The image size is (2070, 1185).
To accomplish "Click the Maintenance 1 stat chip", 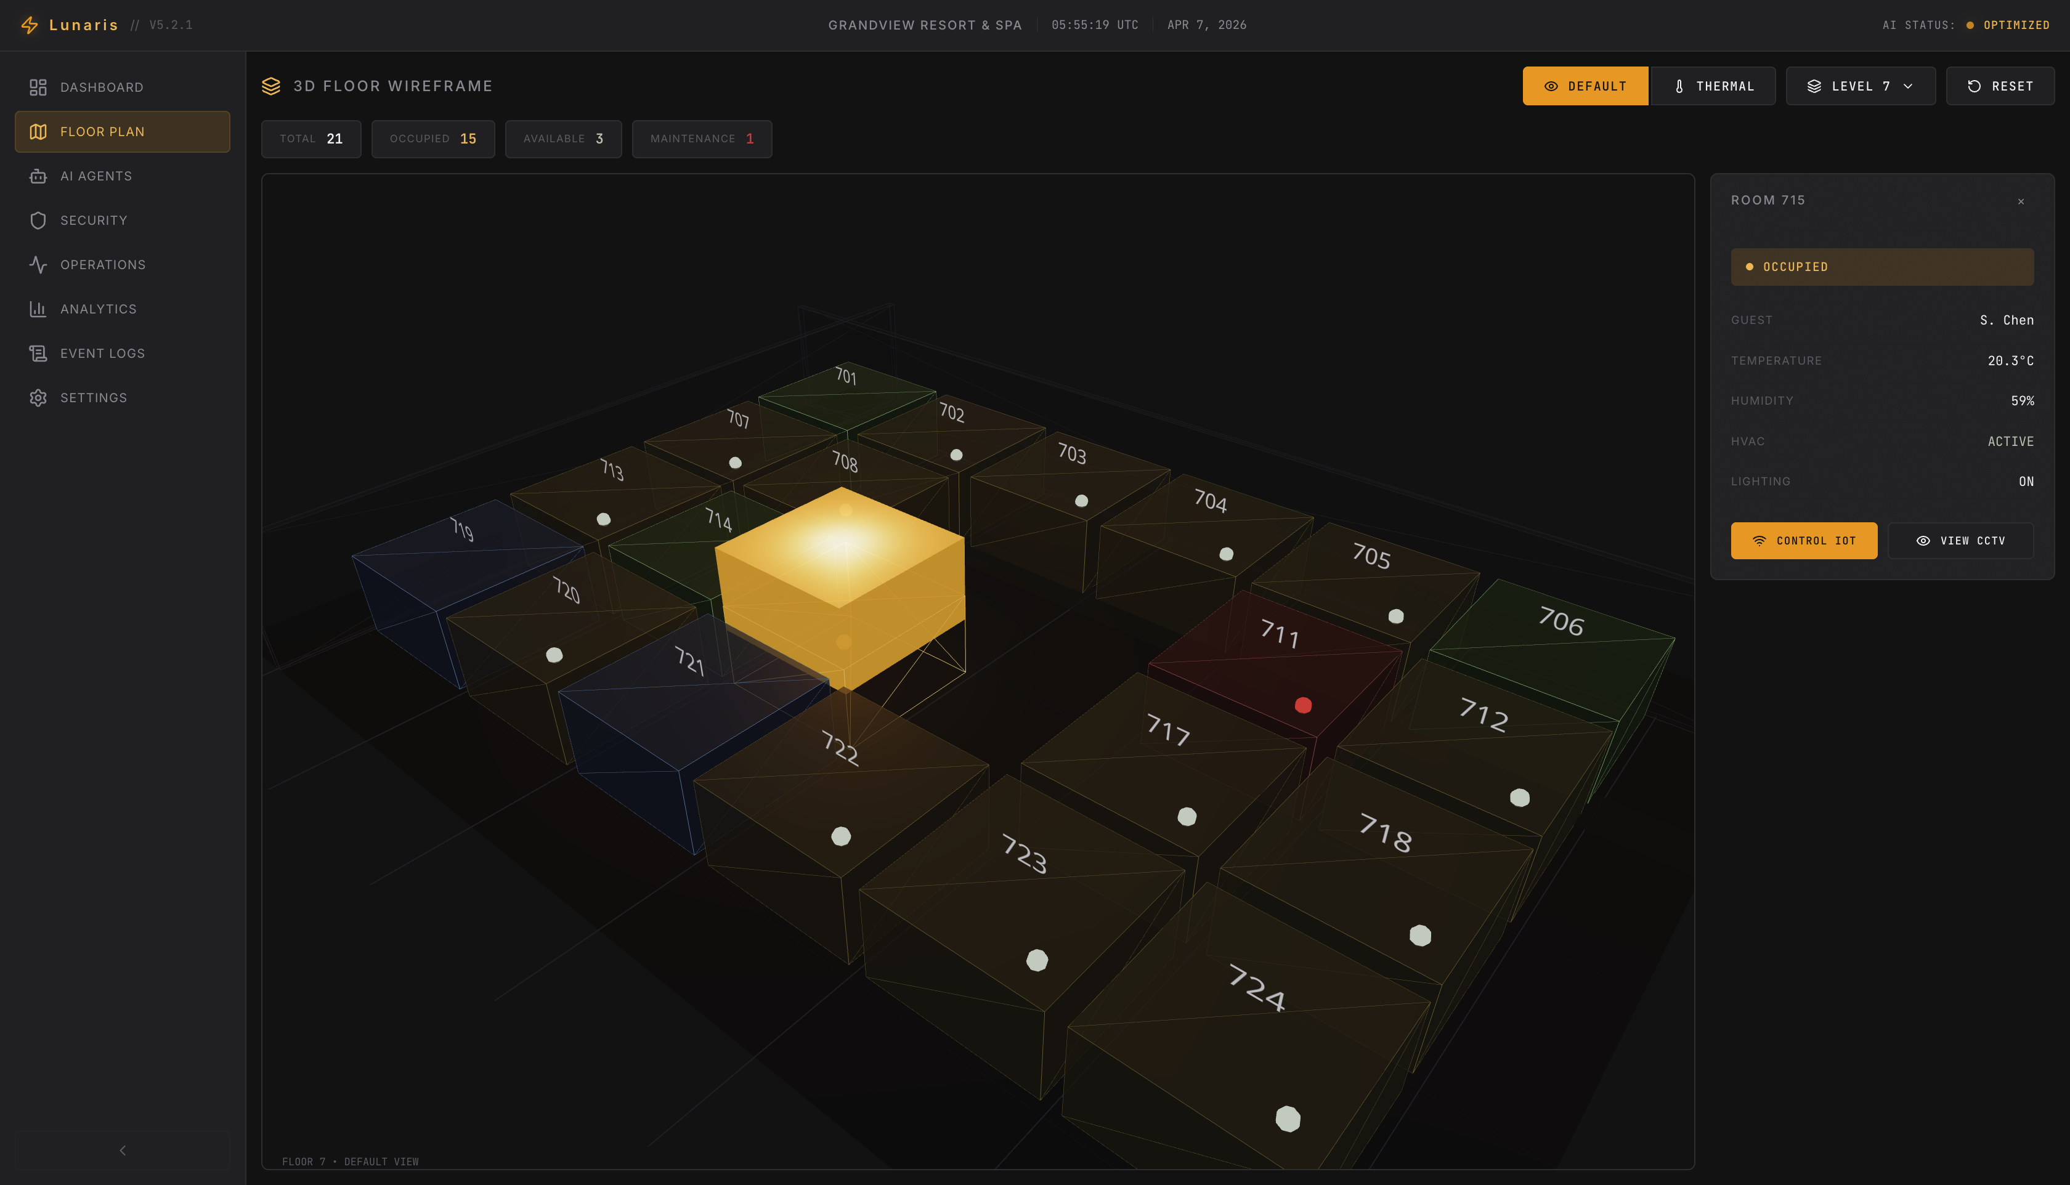I will coord(702,139).
